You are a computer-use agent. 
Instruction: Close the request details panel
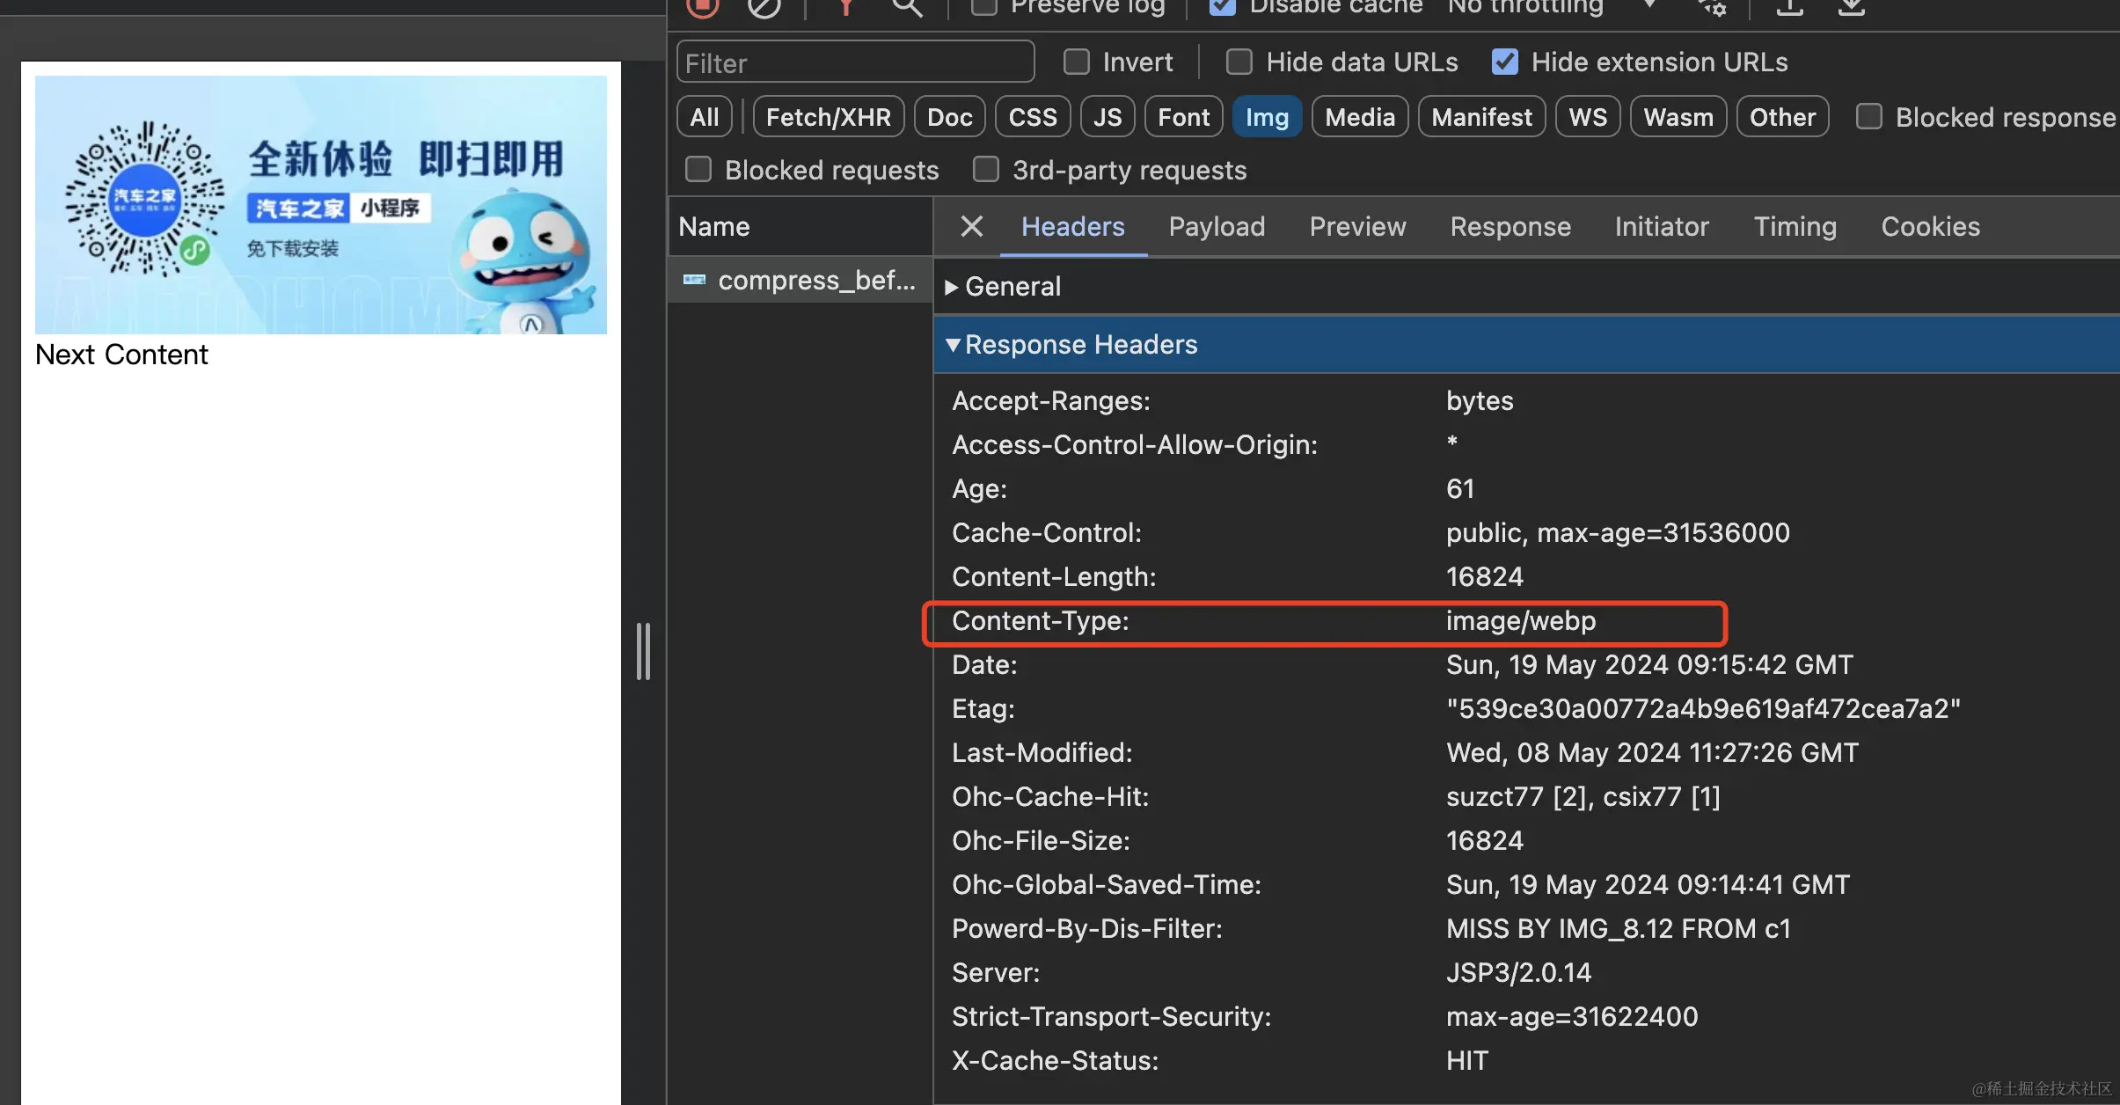tap(971, 226)
